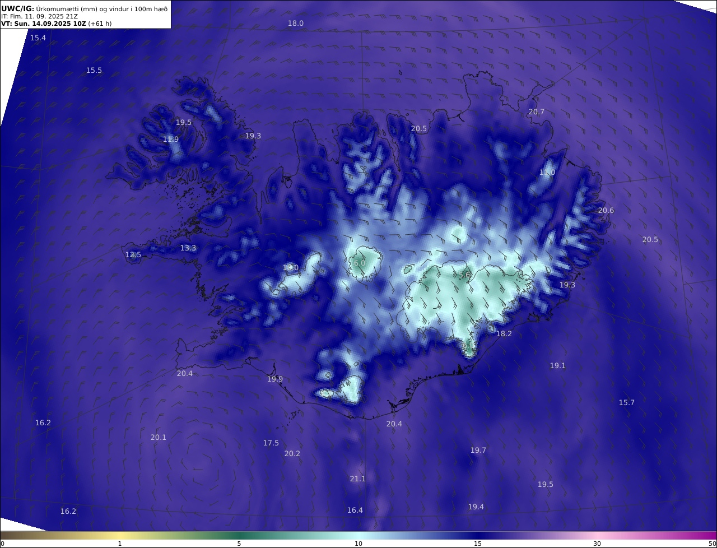The height and width of the screenshot is (548, 717).
Task: Click the 15 tick on the color scale
Action: coord(478,544)
